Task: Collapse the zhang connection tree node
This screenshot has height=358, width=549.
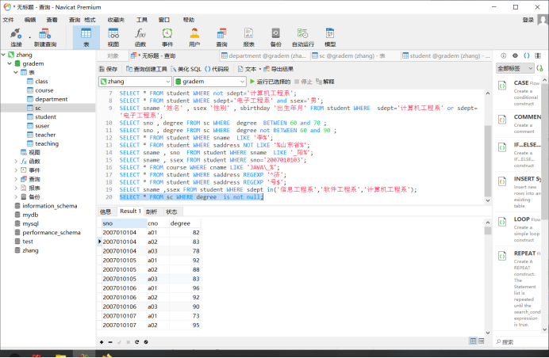Action: [3, 55]
